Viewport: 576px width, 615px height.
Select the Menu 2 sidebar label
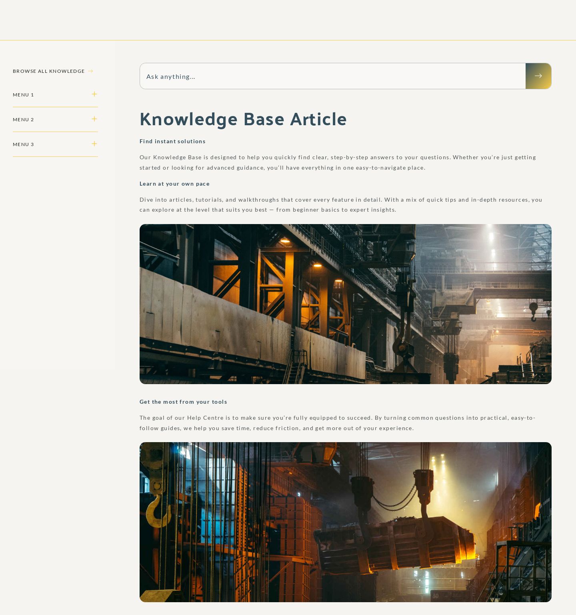click(23, 120)
